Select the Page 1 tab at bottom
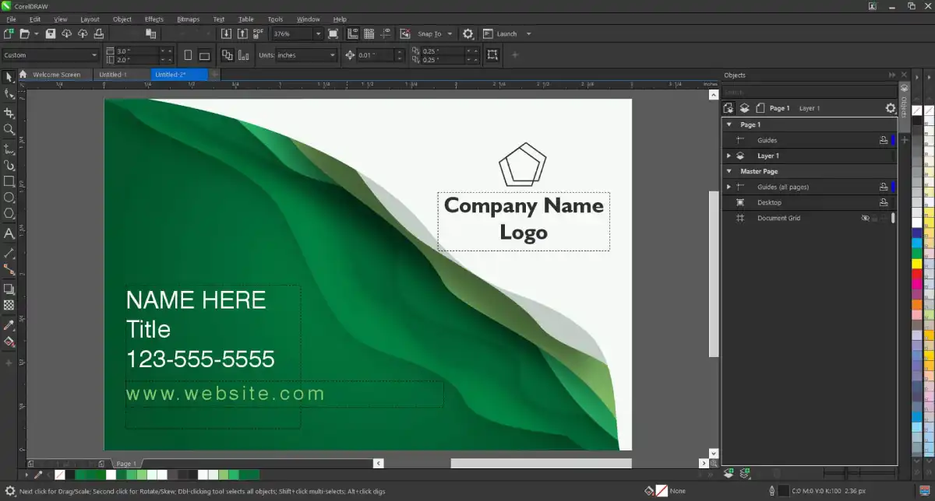 pyautogui.click(x=126, y=464)
